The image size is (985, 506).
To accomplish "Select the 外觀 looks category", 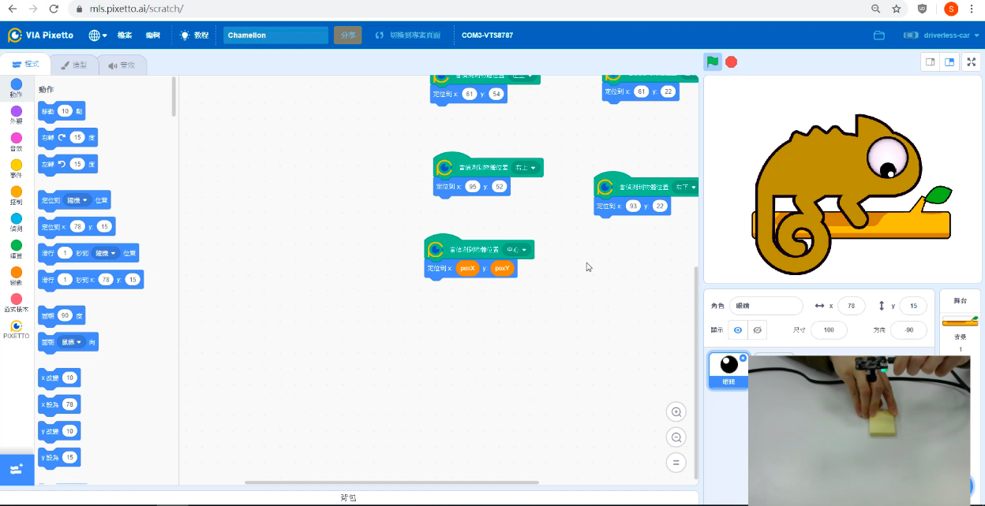I will (16, 115).
